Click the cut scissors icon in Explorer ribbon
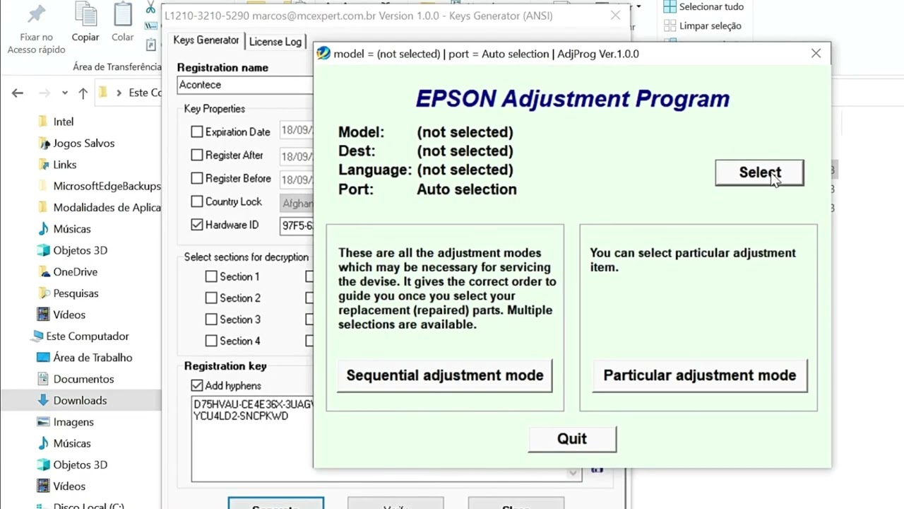This screenshot has height=509, width=904. (x=150, y=7)
